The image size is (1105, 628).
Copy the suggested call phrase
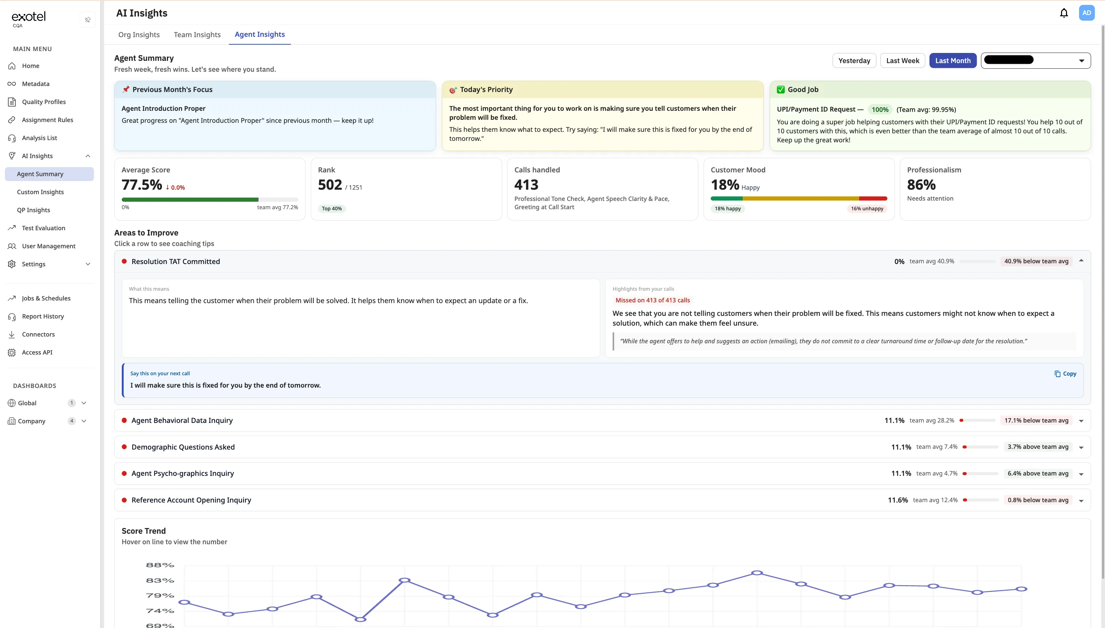tap(1065, 374)
